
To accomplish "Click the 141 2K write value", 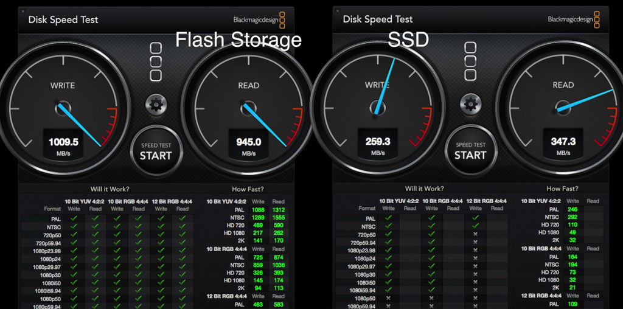I will (x=258, y=240).
